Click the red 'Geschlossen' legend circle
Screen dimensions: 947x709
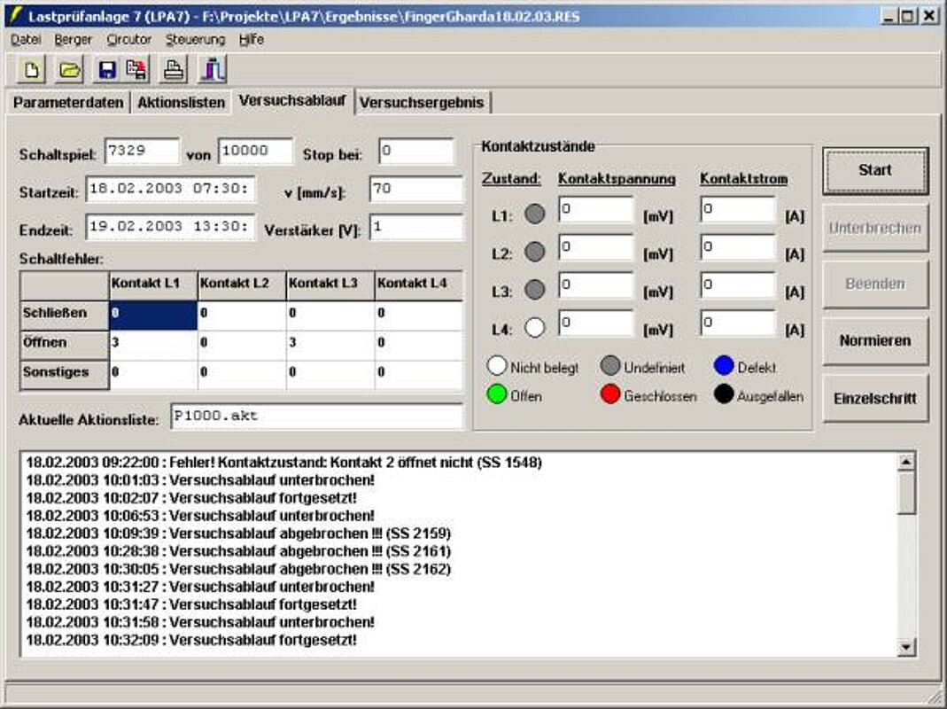[610, 394]
